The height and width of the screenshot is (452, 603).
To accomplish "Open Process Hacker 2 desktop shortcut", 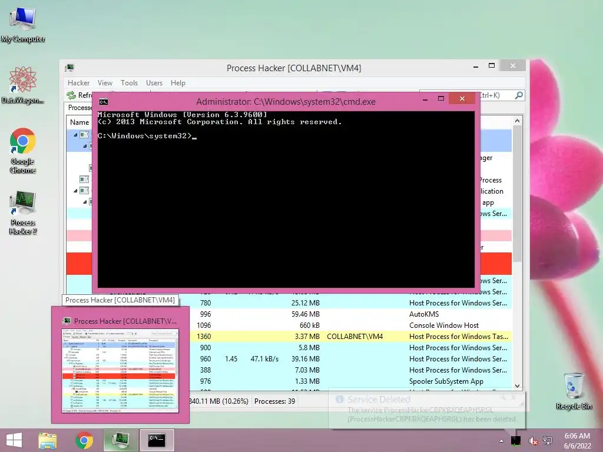I will (x=23, y=212).
